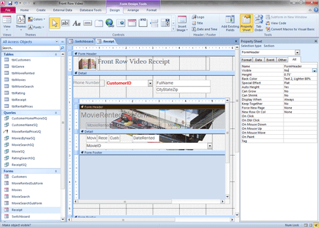Switch form view with View button
The image size is (319, 228).
point(7,23)
